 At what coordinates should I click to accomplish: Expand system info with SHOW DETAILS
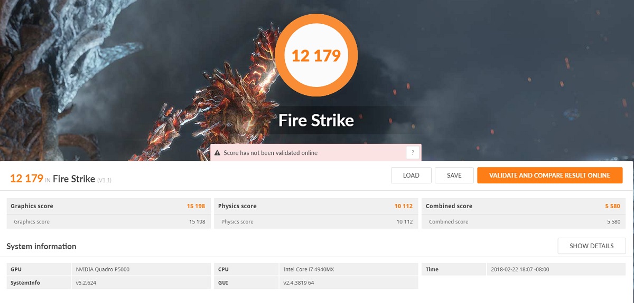[x=591, y=246]
